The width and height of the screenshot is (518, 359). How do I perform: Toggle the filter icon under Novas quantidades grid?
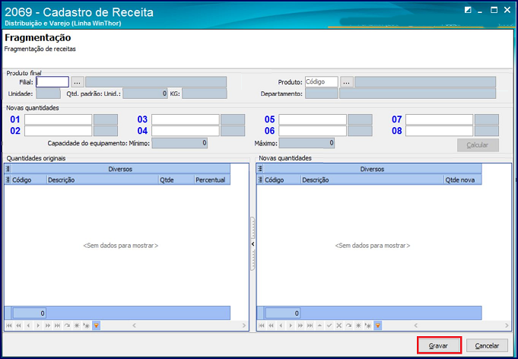(377, 326)
